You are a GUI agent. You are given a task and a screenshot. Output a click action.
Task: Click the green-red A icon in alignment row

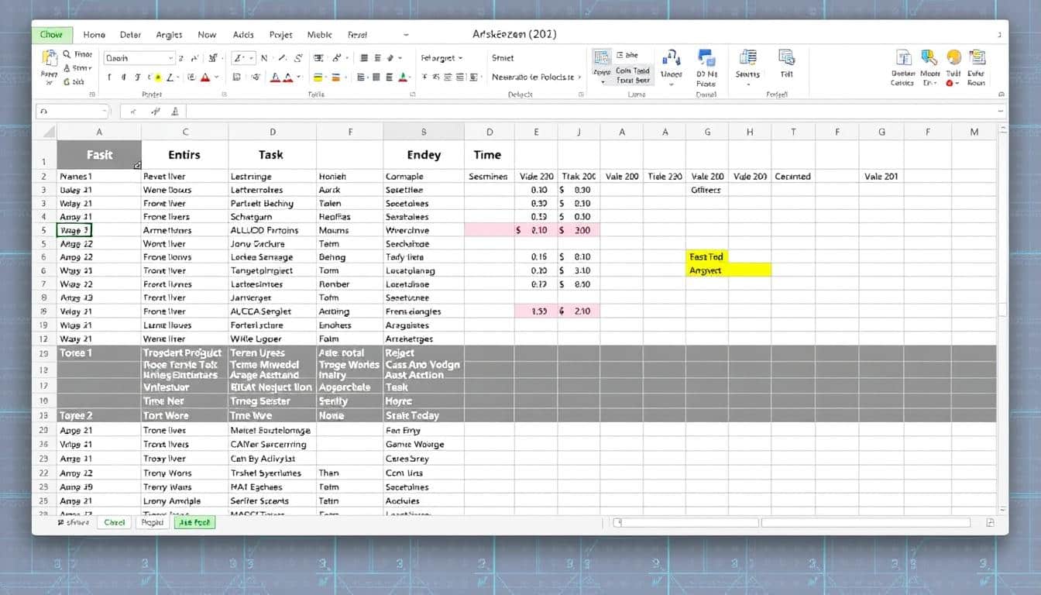click(x=402, y=77)
